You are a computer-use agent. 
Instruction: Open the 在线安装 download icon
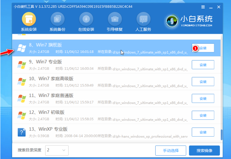[x=86, y=19]
